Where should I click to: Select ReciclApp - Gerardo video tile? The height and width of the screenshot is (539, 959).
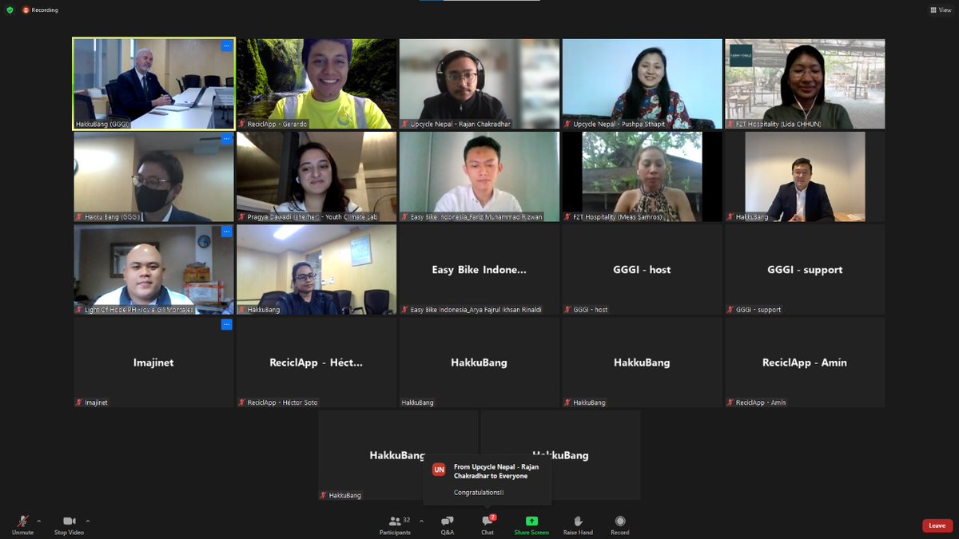316,84
